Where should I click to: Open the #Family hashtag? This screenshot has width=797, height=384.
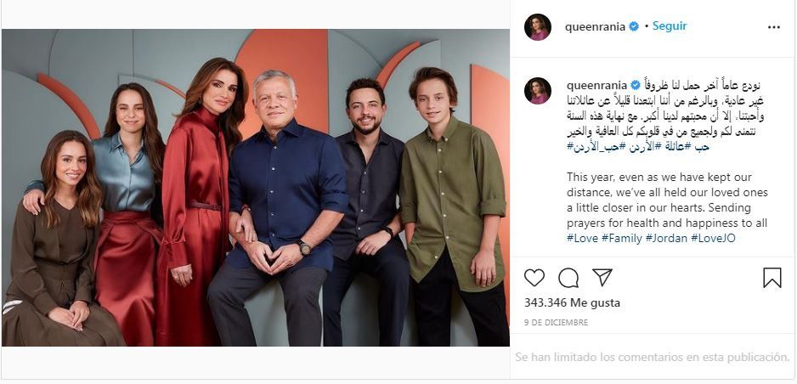point(621,238)
